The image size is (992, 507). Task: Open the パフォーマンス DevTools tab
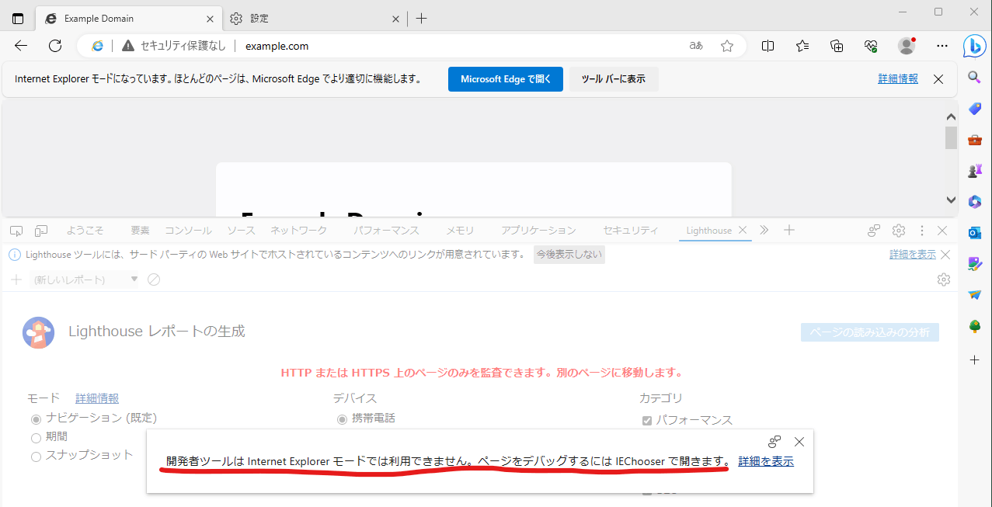tap(386, 231)
